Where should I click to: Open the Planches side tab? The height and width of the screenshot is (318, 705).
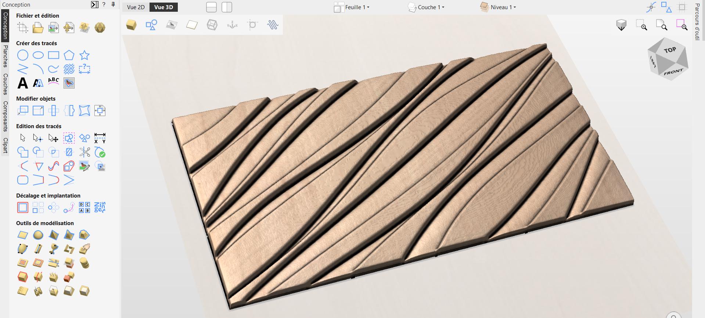(5, 56)
